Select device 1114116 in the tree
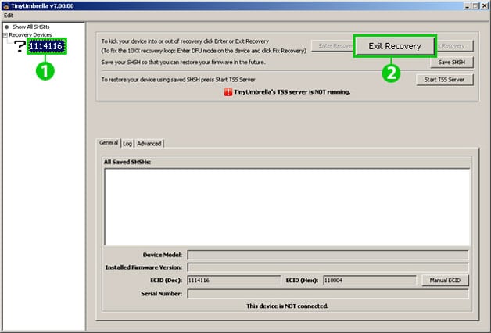 pyautogui.click(x=46, y=46)
